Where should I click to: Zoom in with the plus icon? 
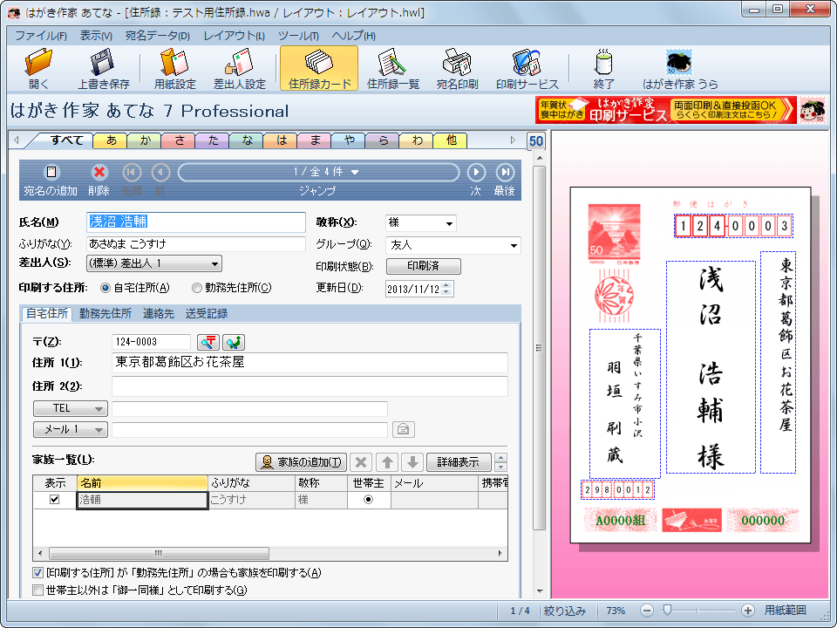tap(748, 611)
